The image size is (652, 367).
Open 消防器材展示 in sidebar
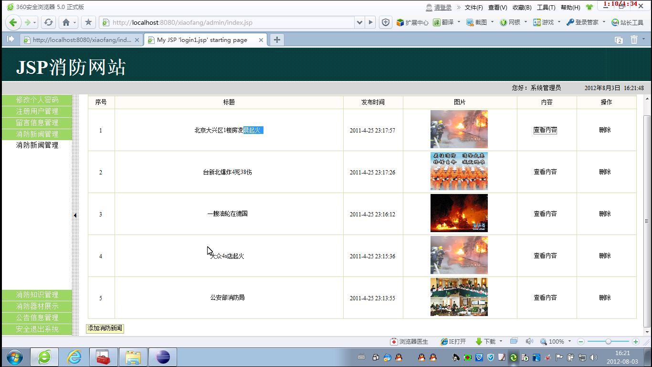(x=37, y=306)
